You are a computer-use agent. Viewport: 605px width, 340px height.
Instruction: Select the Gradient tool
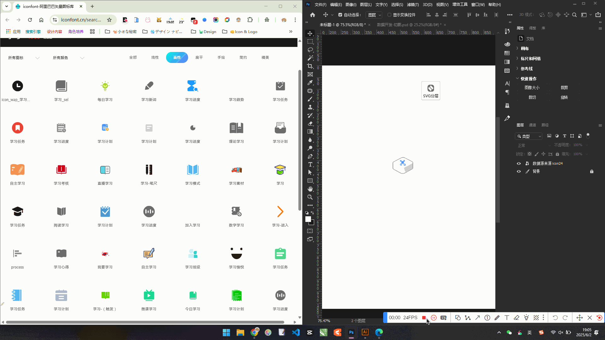tap(310, 132)
